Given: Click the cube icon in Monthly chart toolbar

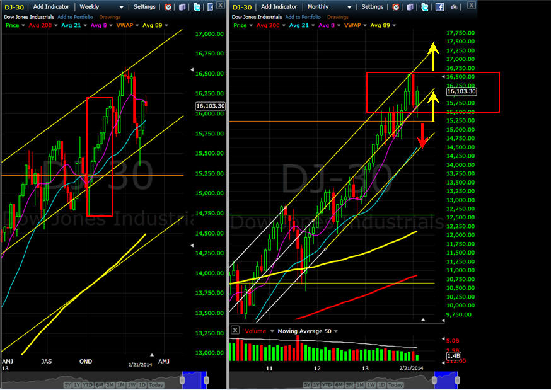Looking at the screenshot, I should (x=410, y=7).
